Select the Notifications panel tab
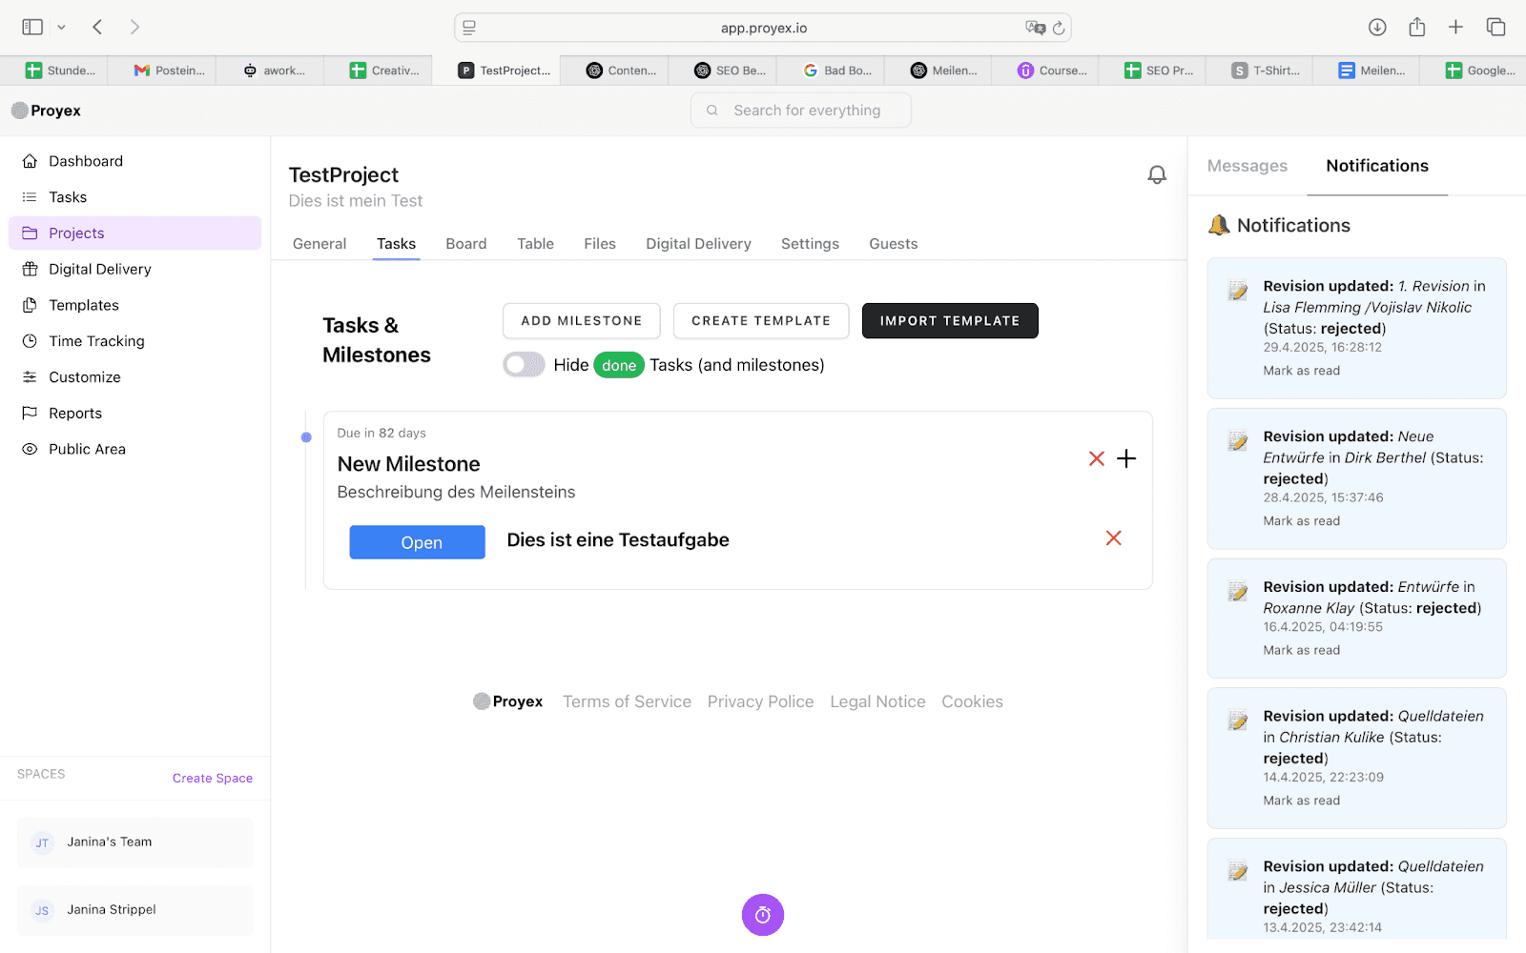1526x953 pixels. coord(1377,166)
